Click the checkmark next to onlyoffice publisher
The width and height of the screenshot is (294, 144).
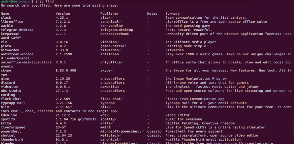point(122,62)
